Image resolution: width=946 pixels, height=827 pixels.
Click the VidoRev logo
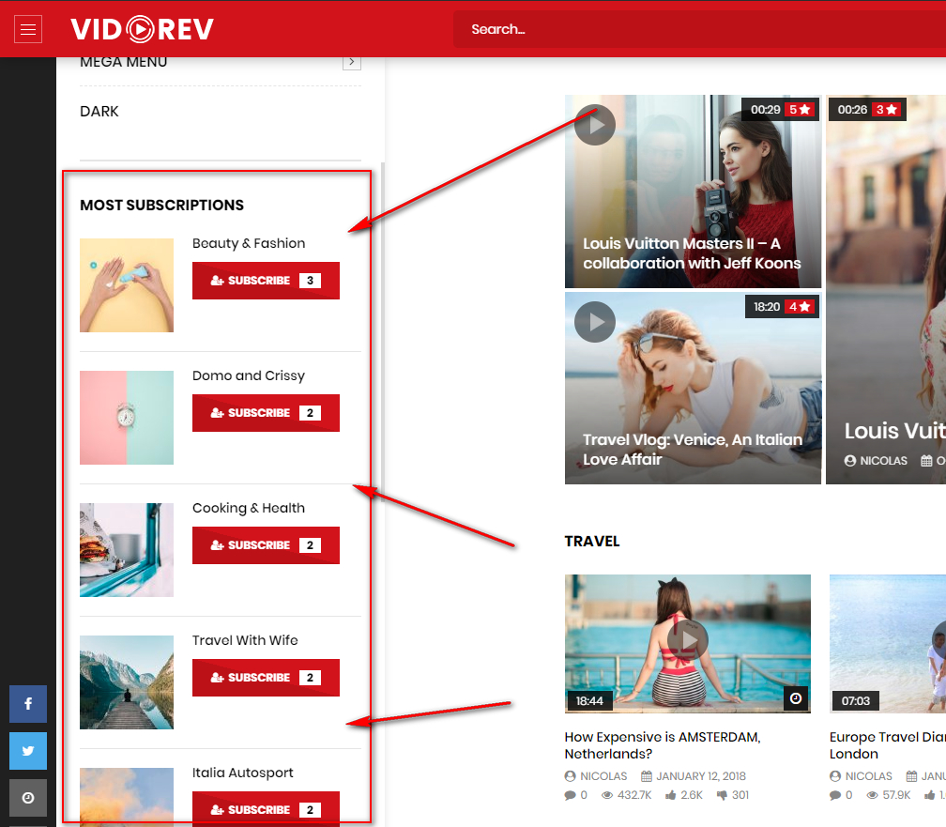pyautogui.click(x=142, y=30)
